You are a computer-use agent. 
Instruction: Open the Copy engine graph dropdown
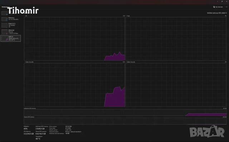click(128, 16)
